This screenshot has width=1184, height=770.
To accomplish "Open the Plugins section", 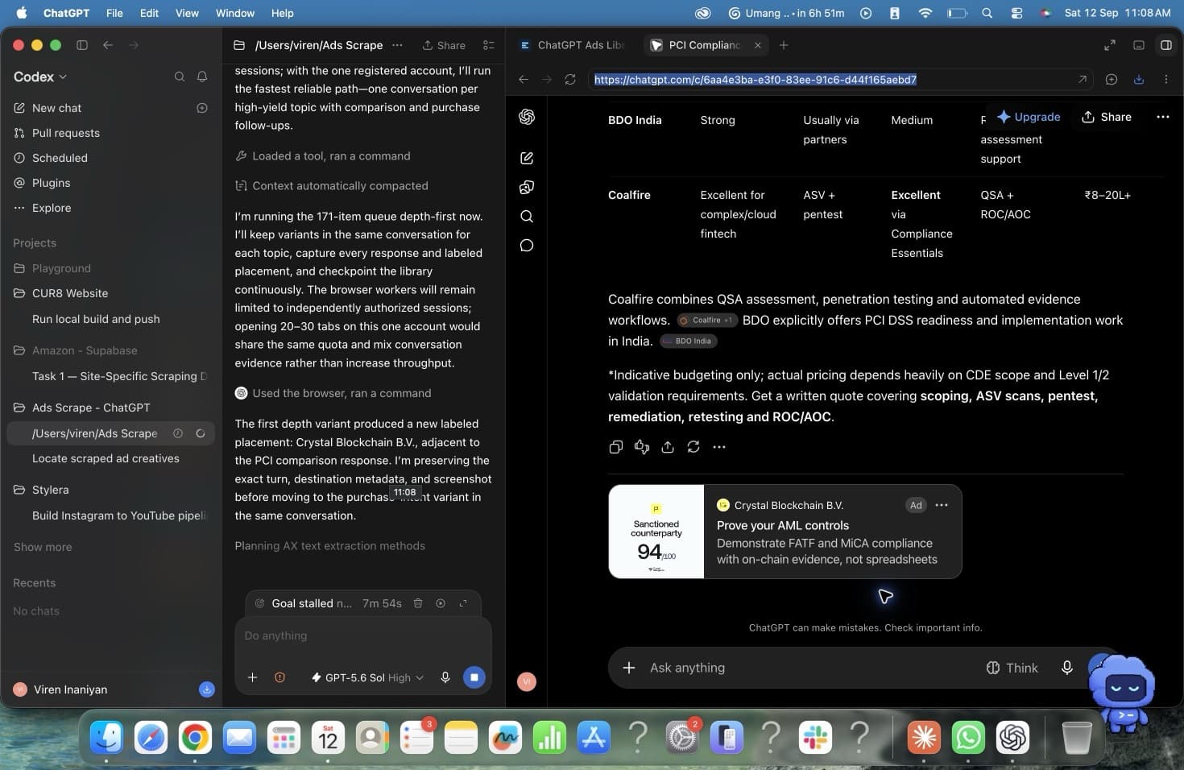I will (x=51, y=183).
